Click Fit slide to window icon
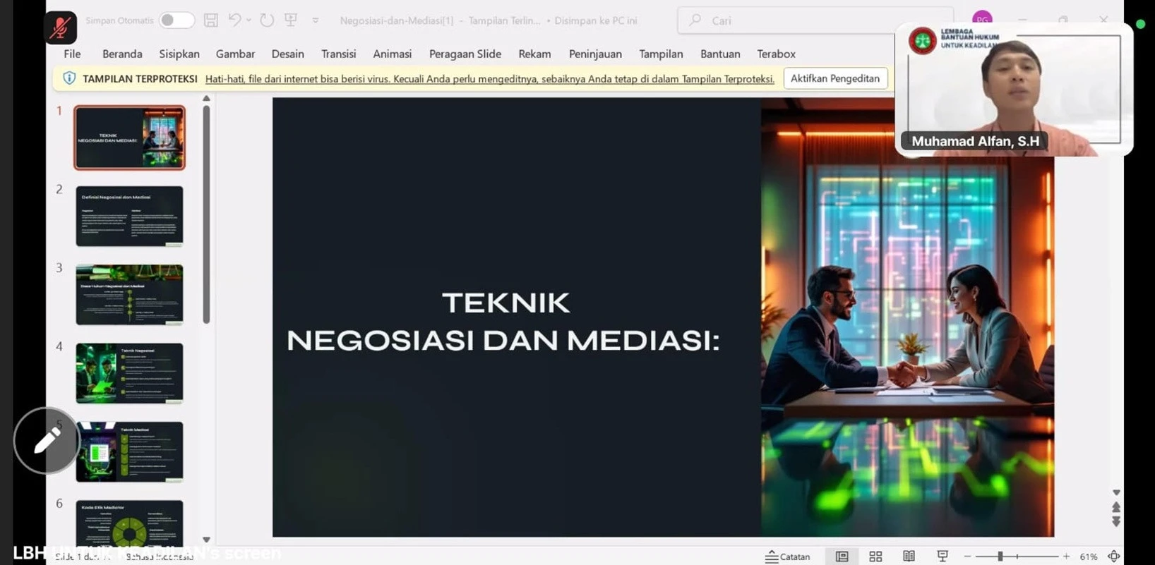 (x=1114, y=557)
